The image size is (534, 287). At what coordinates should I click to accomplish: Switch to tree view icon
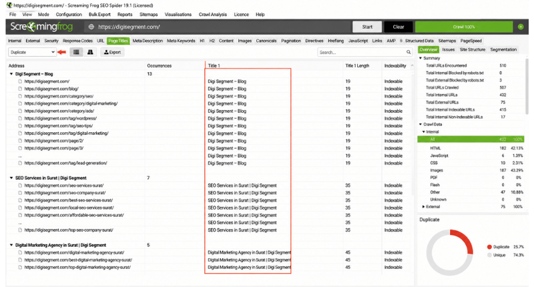click(90, 52)
